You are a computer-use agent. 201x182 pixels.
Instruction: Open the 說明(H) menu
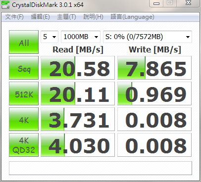[93, 17]
